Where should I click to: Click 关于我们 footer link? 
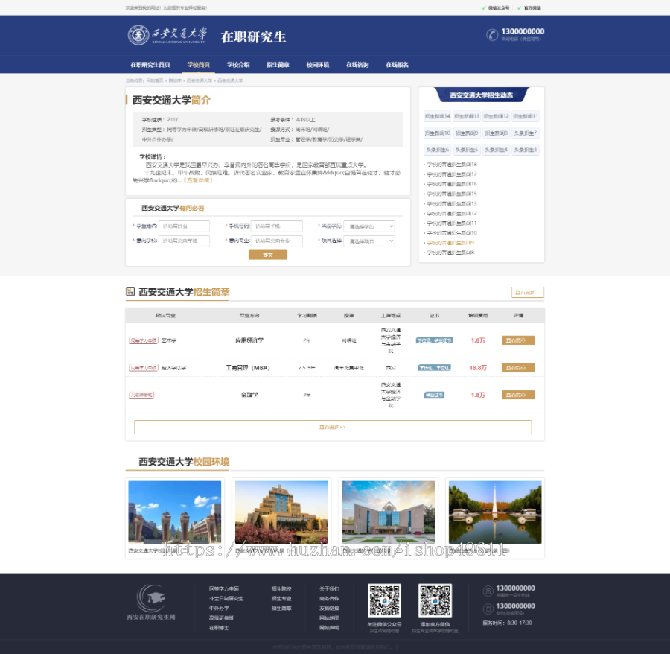point(329,588)
